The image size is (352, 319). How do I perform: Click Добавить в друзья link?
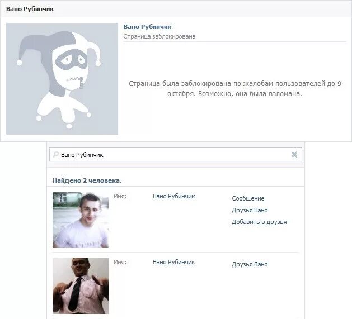259,222
